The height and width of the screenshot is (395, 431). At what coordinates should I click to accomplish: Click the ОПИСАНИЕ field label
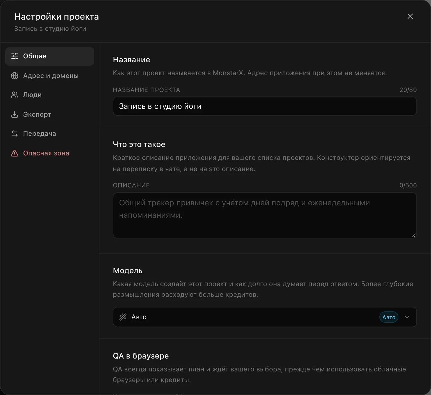(x=131, y=185)
